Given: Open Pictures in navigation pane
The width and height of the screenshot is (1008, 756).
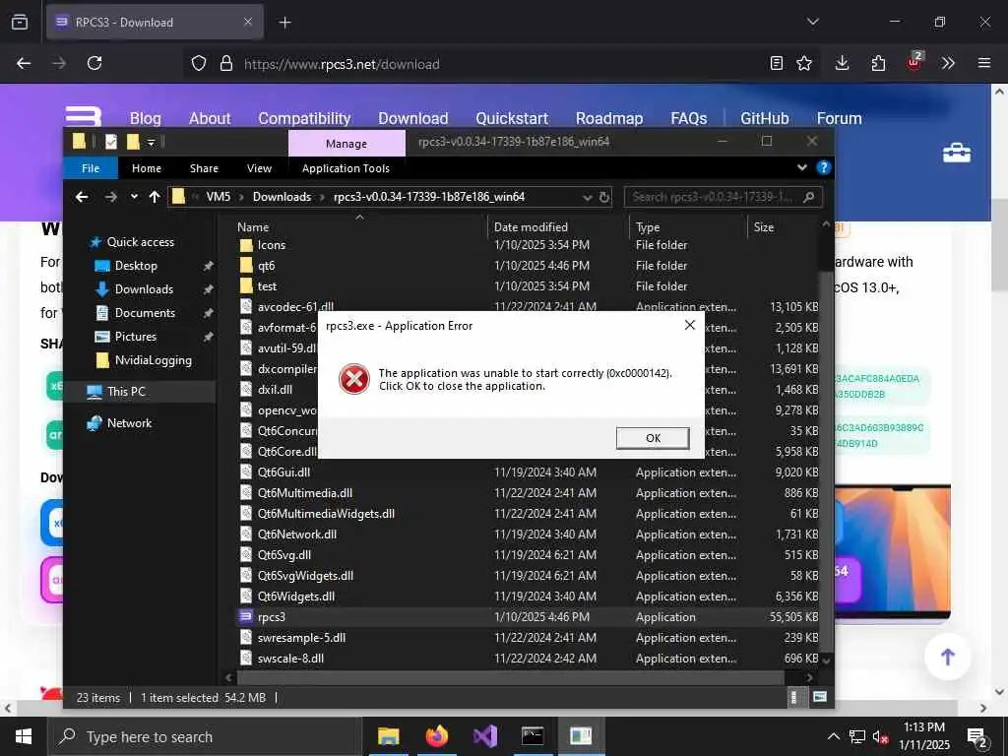Looking at the screenshot, I should coord(136,337).
